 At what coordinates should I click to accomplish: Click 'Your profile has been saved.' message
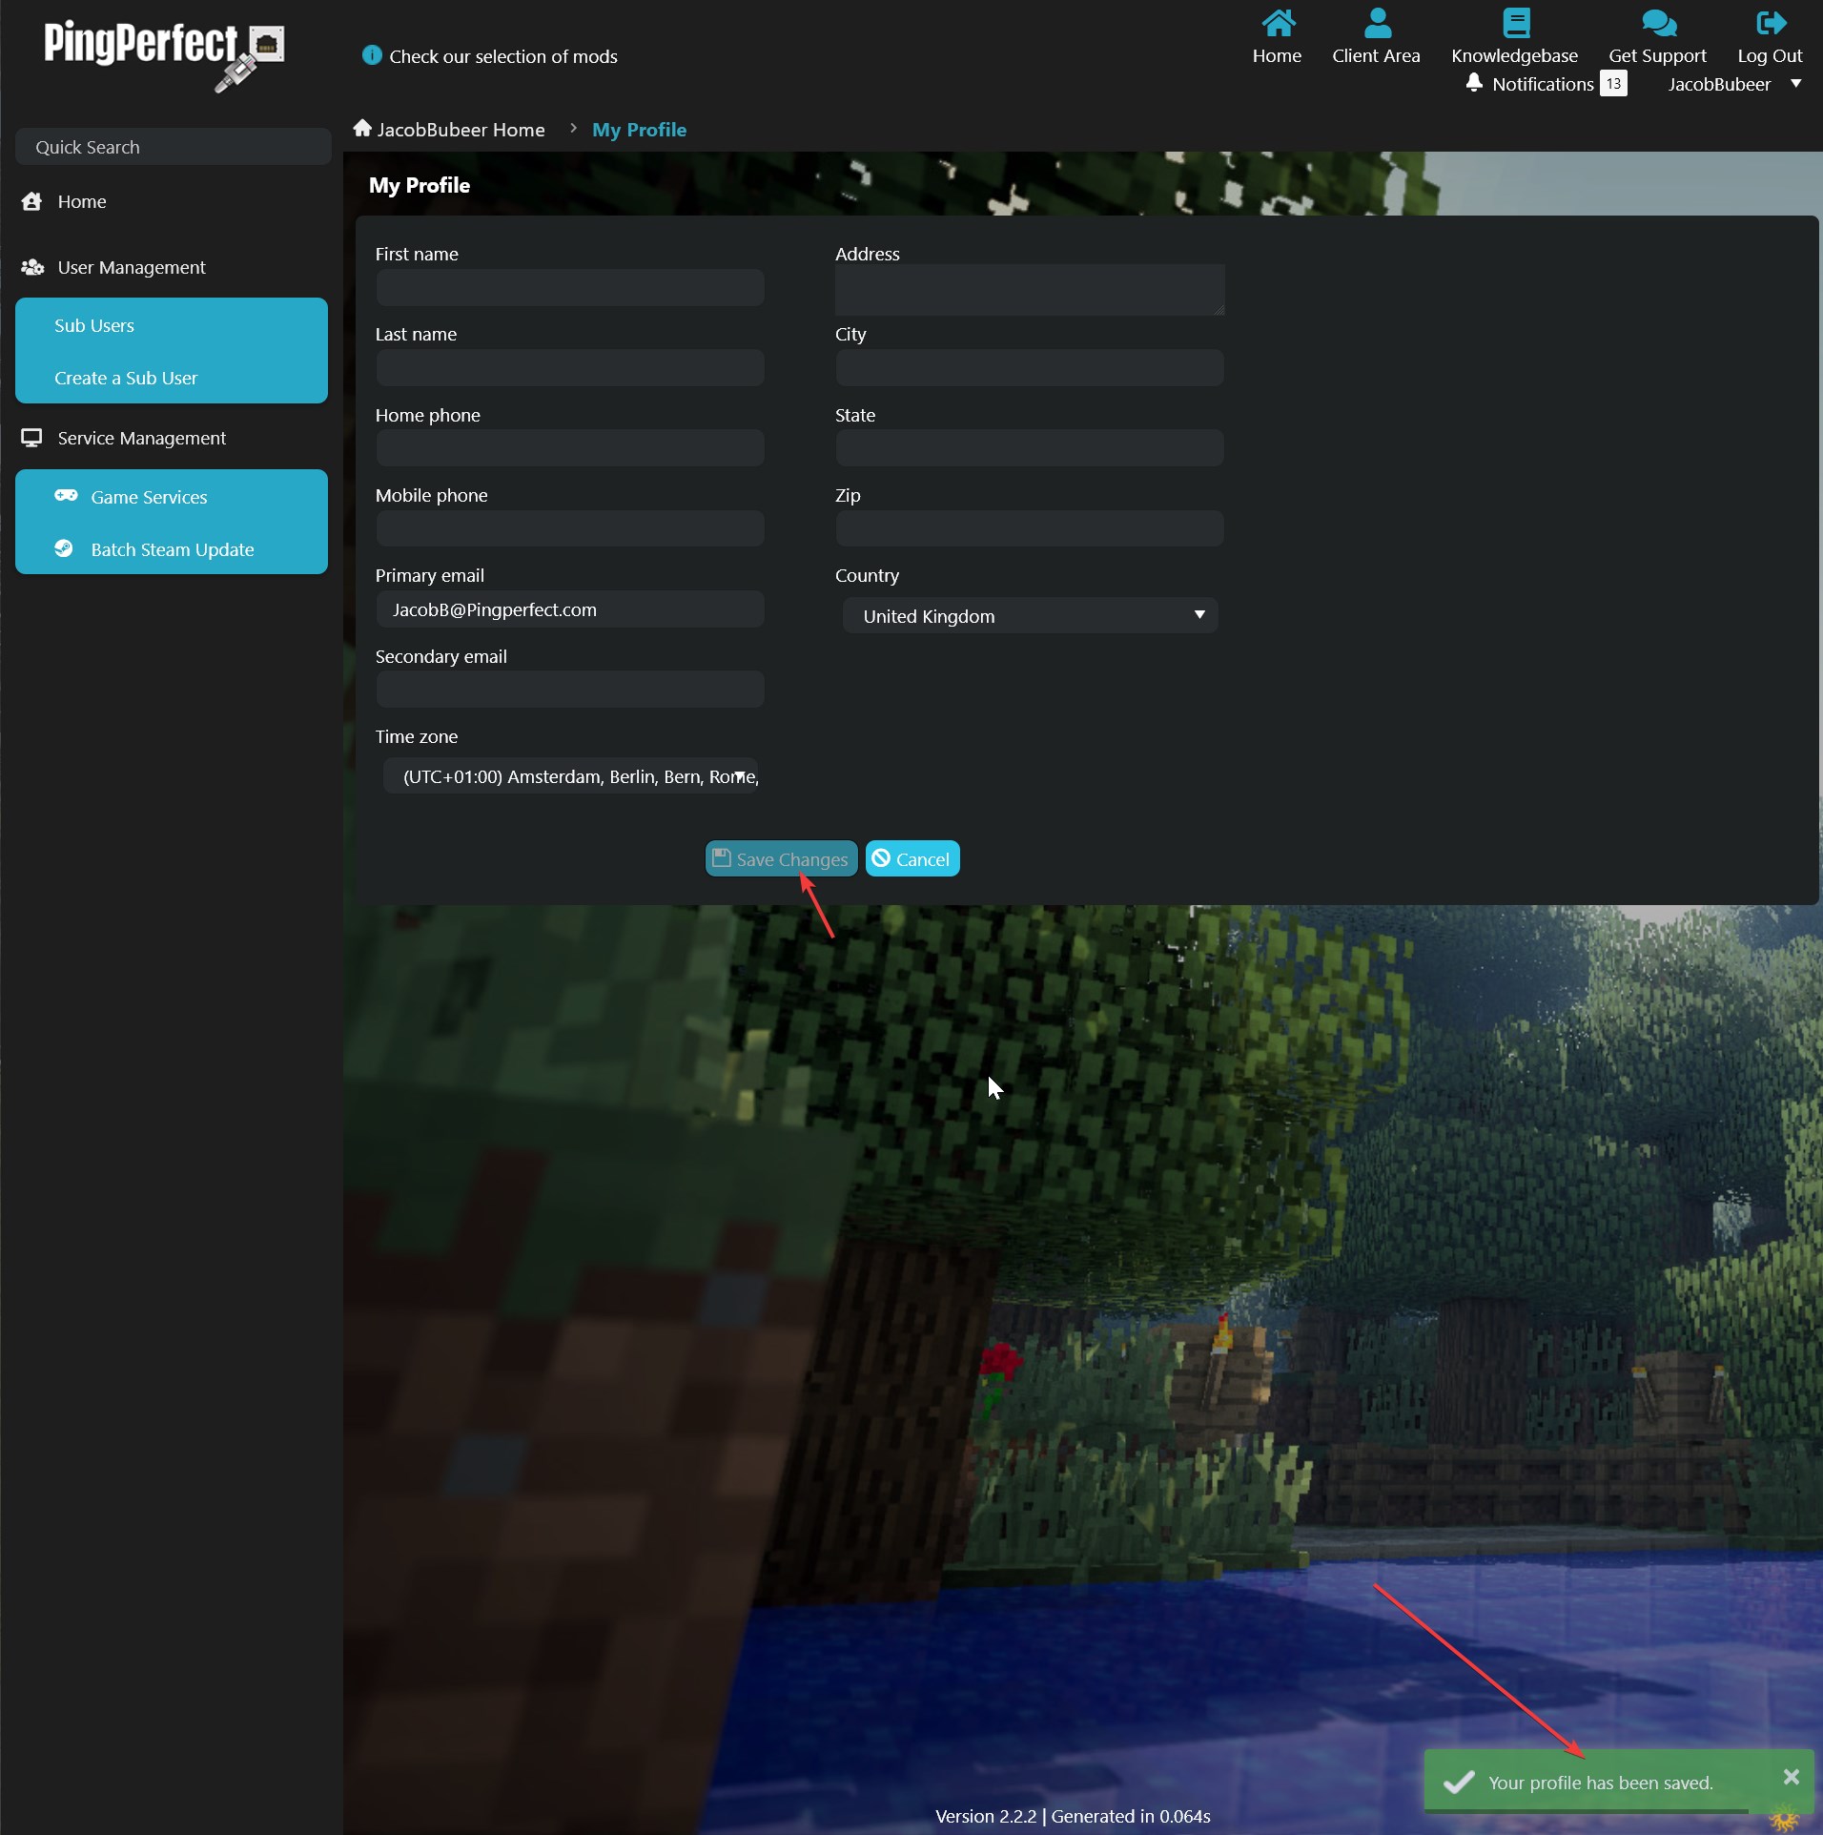click(1601, 1783)
